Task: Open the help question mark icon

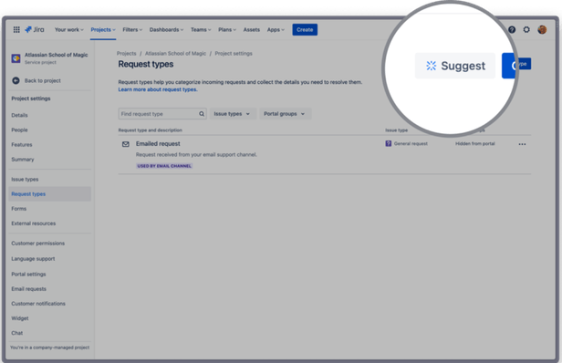Action: click(x=512, y=29)
